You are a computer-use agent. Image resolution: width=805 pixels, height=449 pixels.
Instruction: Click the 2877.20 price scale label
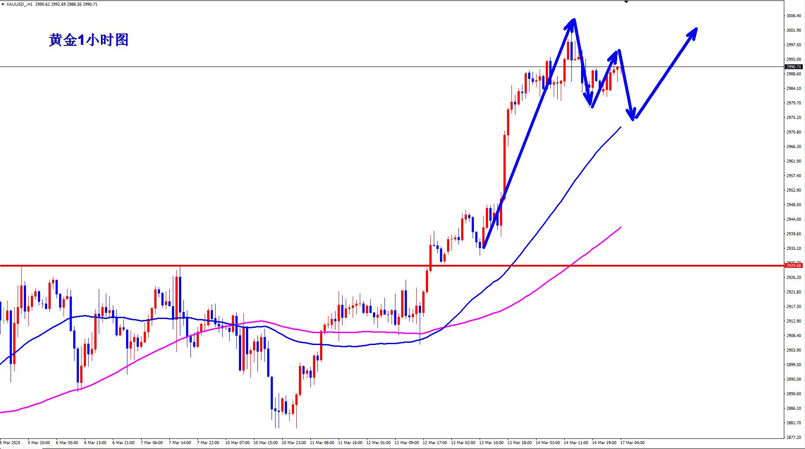[794, 438]
